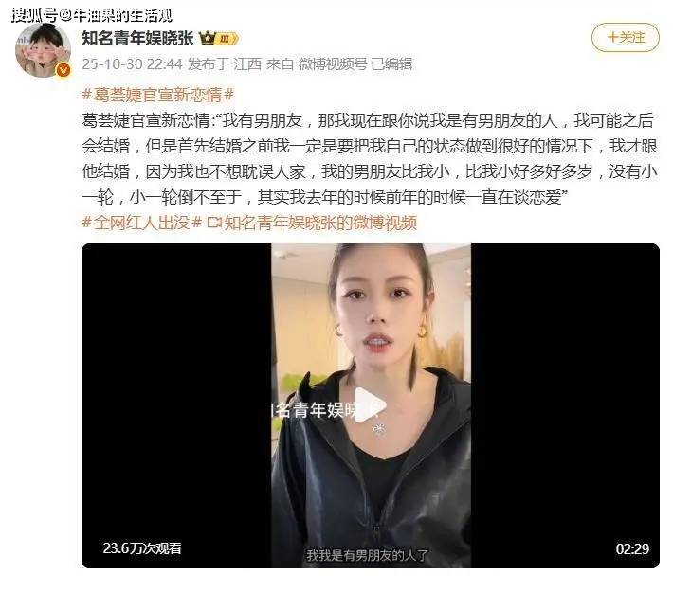Click the 搜狐号@牛油果的生活观 watermark
The height and width of the screenshot is (592, 673).
point(92,15)
